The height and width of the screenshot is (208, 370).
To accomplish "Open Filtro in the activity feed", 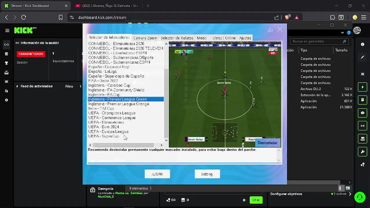I will click(69, 86).
